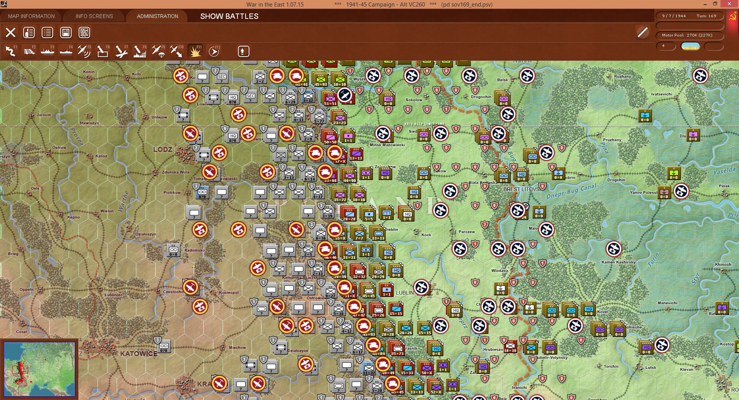The width and height of the screenshot is (739, 400).
Task: Select the unit counter labeled 31=31
Action: pos(349,252)
